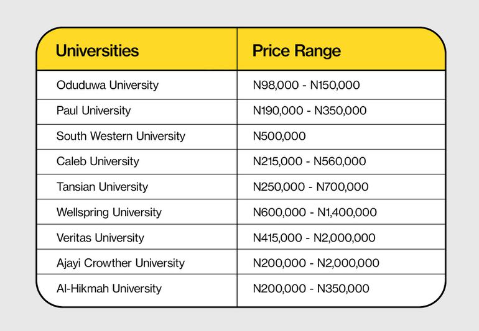Click the Al-Hikmah University entry
The image size is (479, 331).
click(x=109, y=289)
